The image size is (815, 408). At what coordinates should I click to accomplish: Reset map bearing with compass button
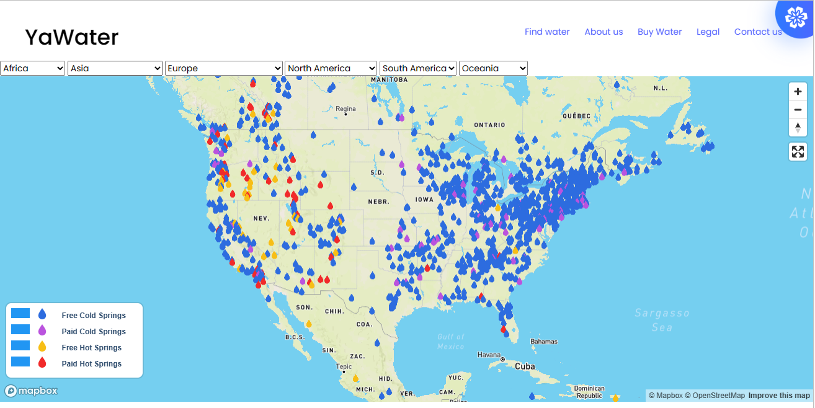pyautogui.click(x=798, y=128)
